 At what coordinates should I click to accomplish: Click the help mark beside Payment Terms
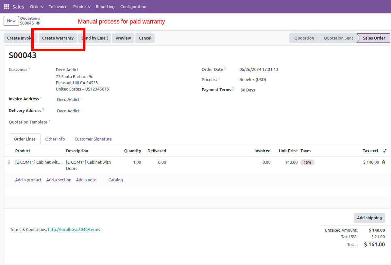pyautogui.click(x=233, y=89)
